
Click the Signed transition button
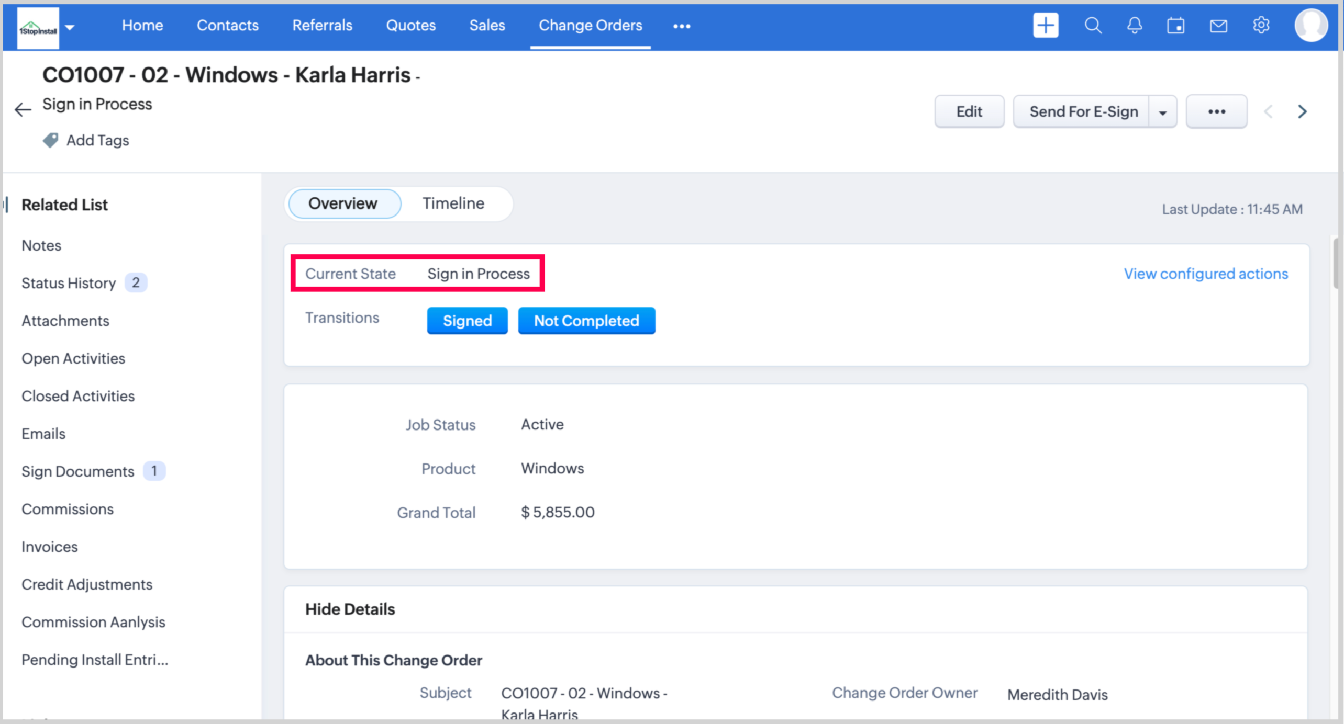click(467, 321)
